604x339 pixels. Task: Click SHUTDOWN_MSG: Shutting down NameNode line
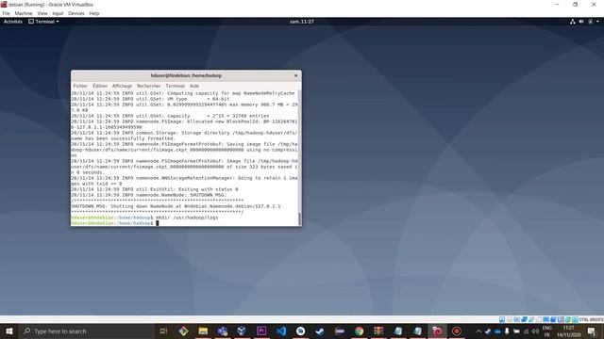tap(176, 206)
